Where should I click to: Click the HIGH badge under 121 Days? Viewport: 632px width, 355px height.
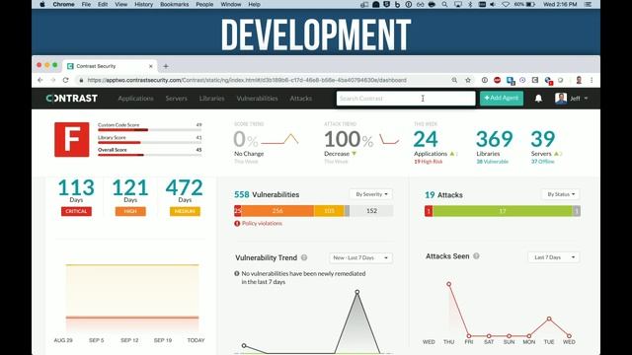130,211
